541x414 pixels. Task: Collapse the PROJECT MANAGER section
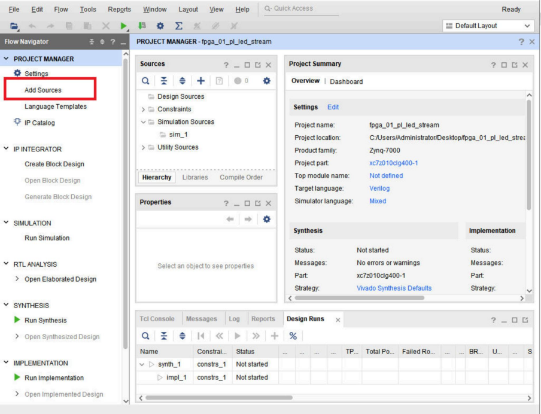[x=7, y=59]
